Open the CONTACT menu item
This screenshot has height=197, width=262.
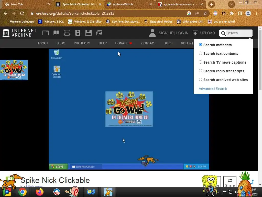click(149, 43)
